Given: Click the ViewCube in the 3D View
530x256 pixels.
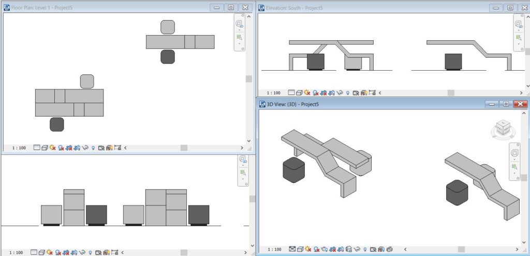Looking at the screenshot, I should click(504, 129).
